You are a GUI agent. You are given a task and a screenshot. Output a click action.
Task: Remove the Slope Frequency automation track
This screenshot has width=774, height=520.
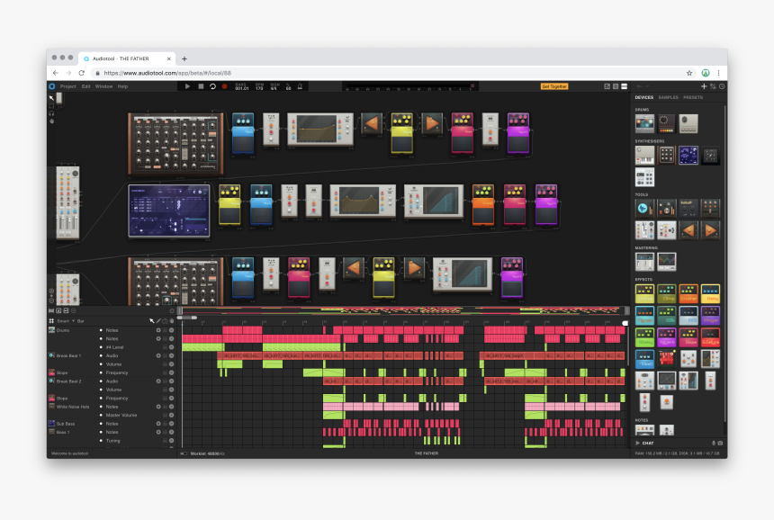coord(171,372)
